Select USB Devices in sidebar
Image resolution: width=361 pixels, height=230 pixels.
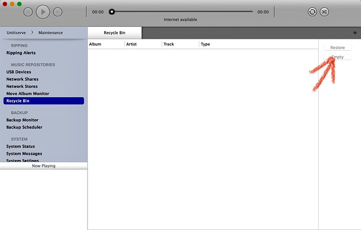click(19, 72)
